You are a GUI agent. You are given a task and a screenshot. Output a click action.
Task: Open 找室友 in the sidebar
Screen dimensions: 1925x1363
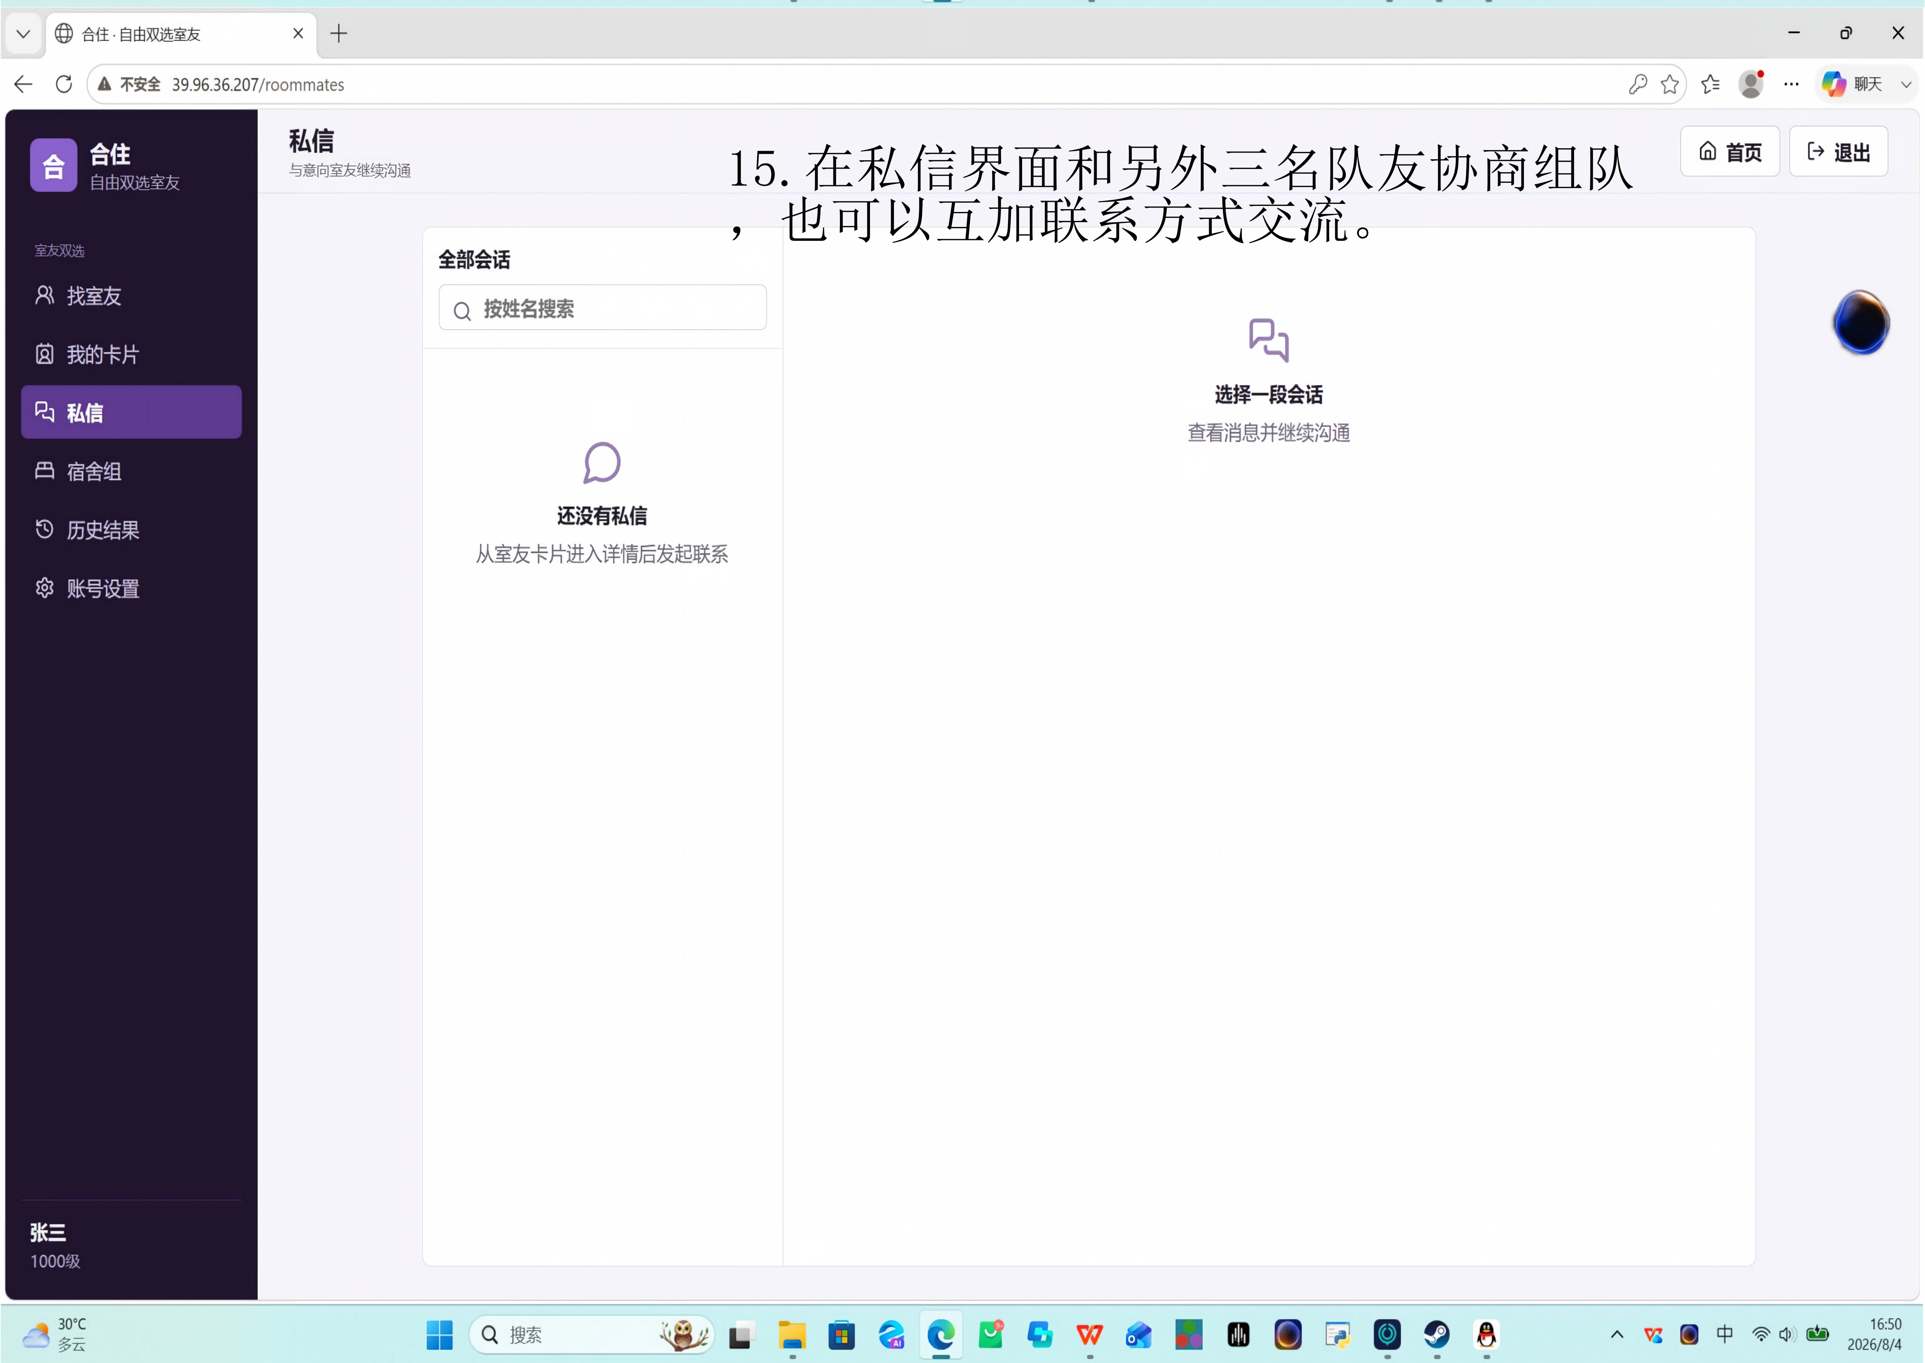pyautogui.click(x=131, y=296)
